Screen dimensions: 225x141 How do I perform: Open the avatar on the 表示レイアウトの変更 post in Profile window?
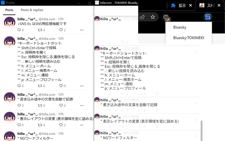tap(9, 117)
